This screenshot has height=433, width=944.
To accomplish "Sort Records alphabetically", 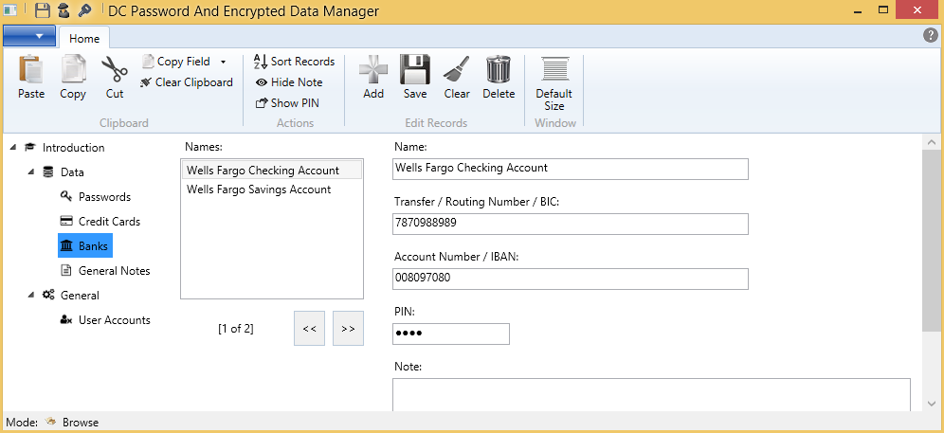I will click(295, 62).
